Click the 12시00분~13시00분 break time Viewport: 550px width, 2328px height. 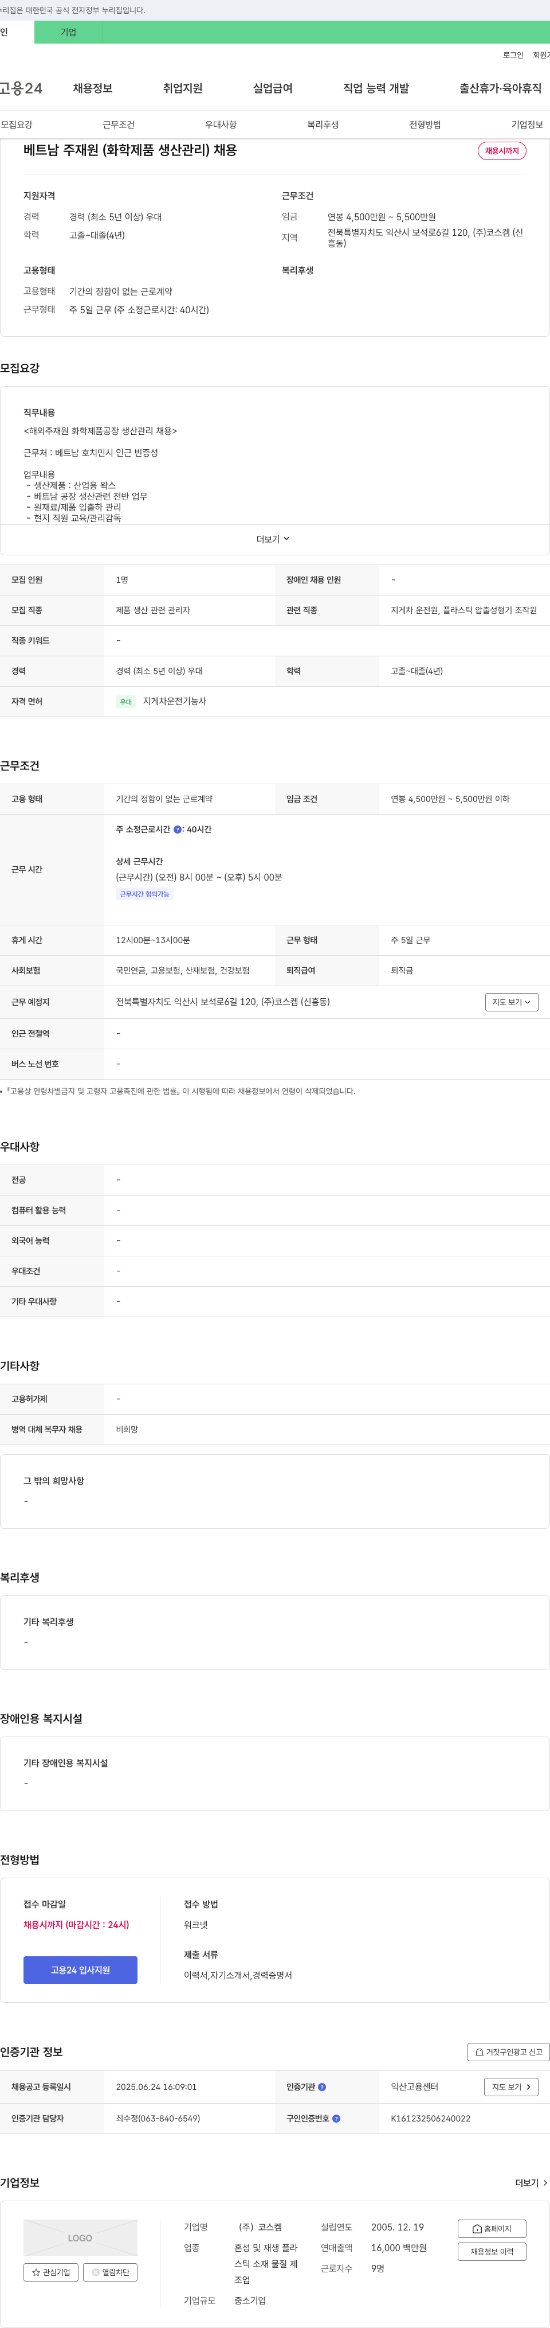tap(152, 940)
